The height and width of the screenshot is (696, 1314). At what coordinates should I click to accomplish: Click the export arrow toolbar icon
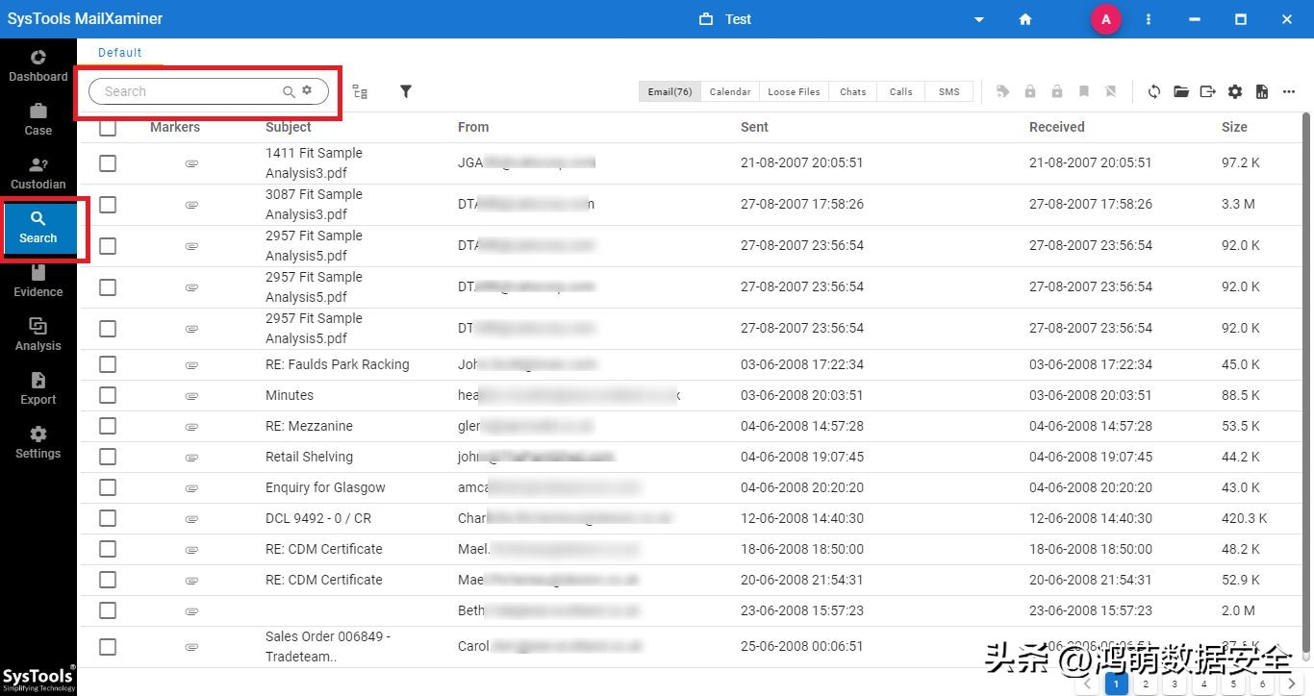coord(1208,91)
